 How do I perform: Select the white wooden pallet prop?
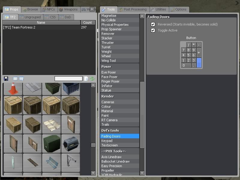click(x=52, y=124)
